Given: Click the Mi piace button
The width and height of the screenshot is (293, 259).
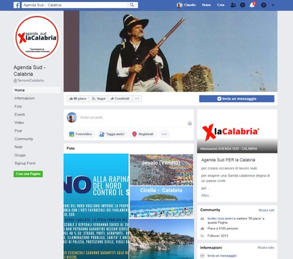Looking at the screenshot, I should (78, 98).
